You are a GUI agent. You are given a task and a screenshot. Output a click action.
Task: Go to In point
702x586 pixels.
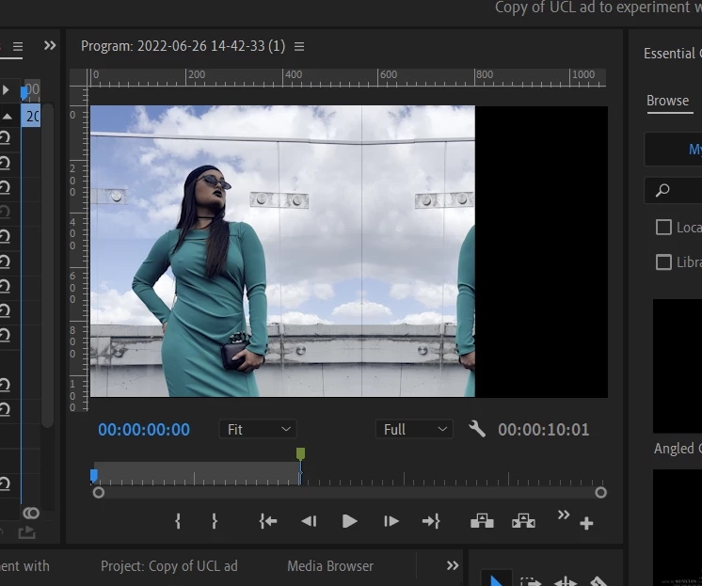point(268,521)
